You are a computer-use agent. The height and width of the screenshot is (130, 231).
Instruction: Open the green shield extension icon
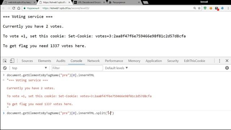tap(205, 8)
